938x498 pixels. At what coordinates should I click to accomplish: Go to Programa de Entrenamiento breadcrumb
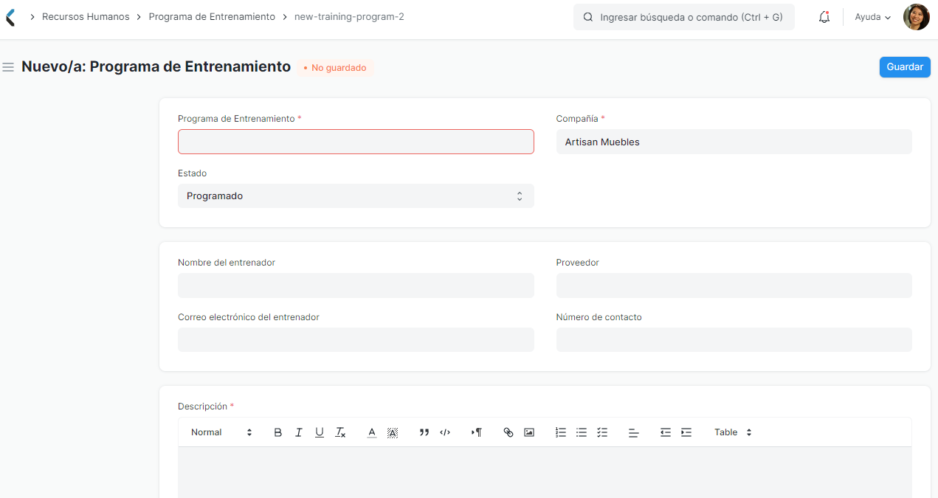212,17
